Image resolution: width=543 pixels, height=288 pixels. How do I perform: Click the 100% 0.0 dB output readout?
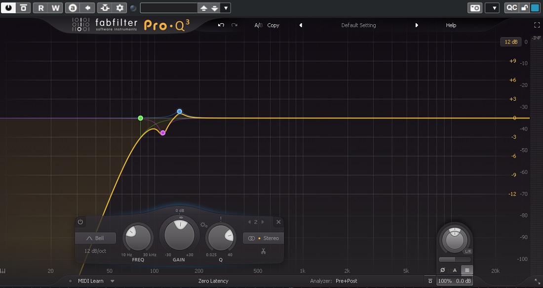(x=455, y=281)
